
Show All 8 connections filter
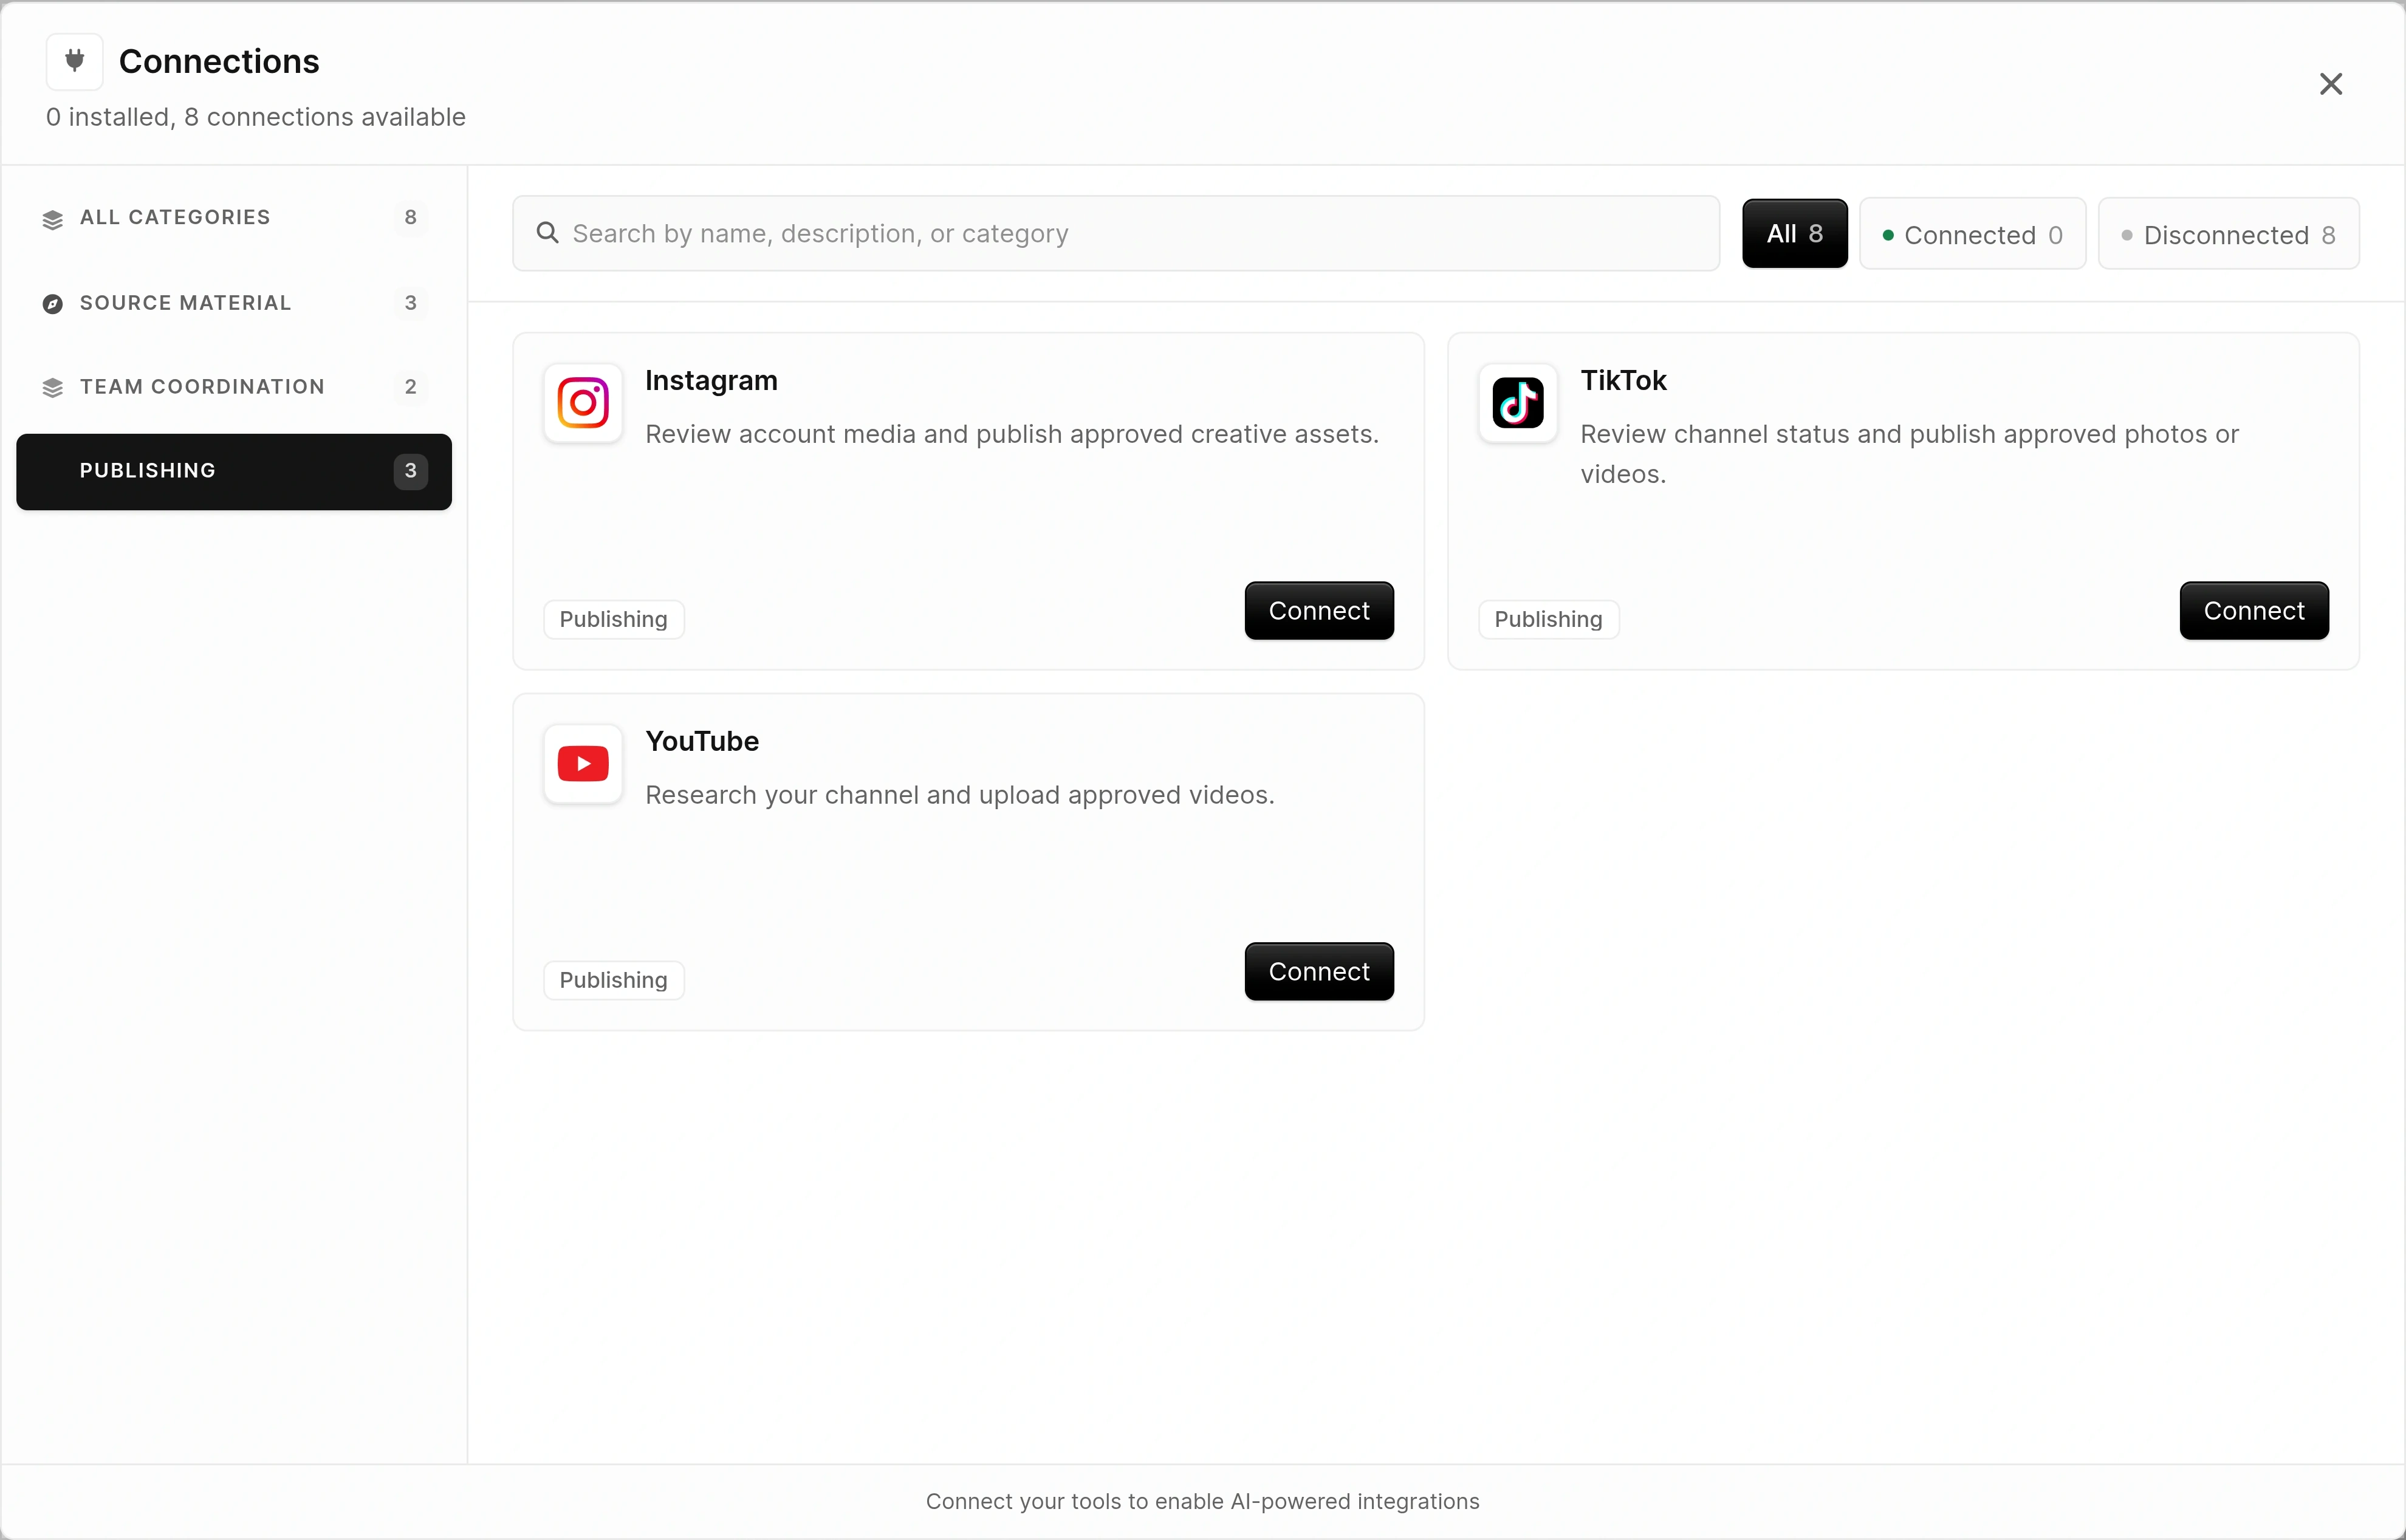pyautogui.click(x=1794, y=233)
